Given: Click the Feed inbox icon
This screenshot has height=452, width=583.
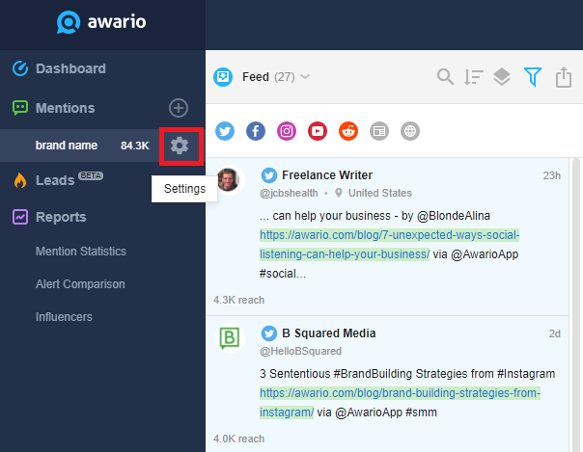Looking at the screenshot, I should pos(223,77).
